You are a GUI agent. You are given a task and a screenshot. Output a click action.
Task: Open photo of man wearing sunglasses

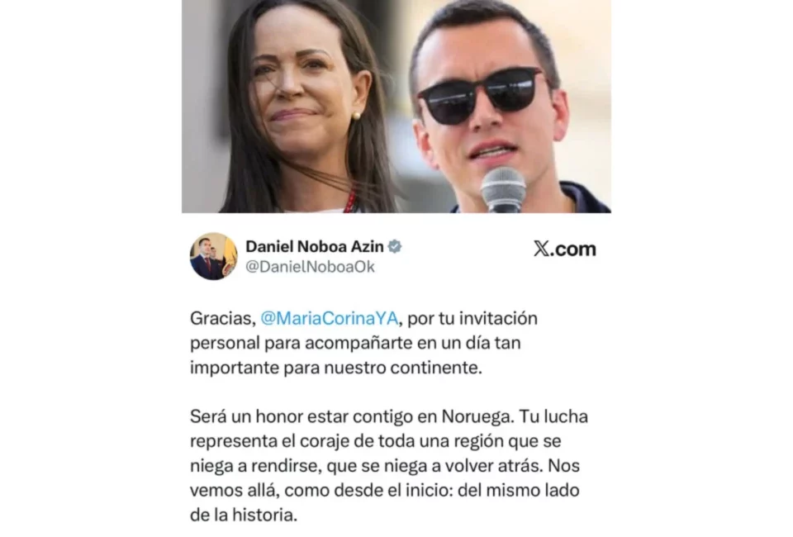(506, 107)
